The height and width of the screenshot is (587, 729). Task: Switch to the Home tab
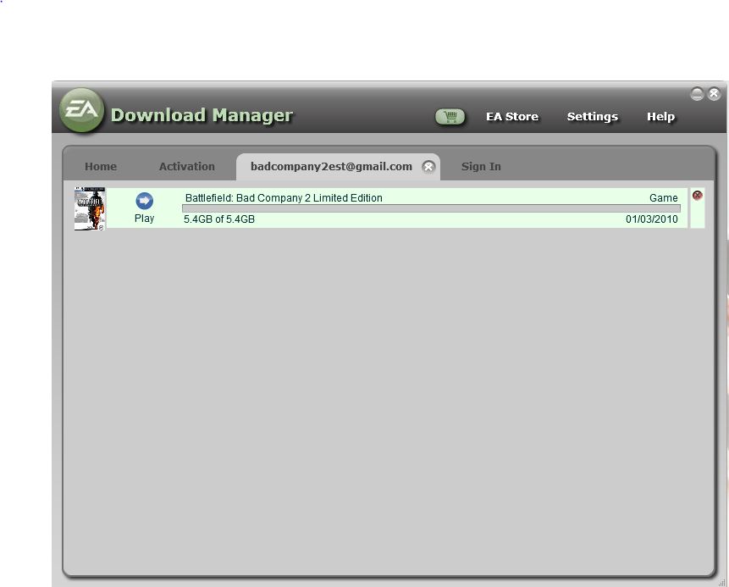click(x=101, y=167)
